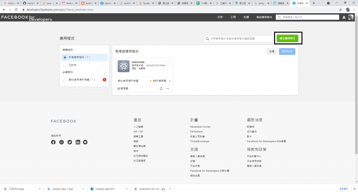
Task: Open the 人工智慧 footer link
Action: tap(138, 127)
